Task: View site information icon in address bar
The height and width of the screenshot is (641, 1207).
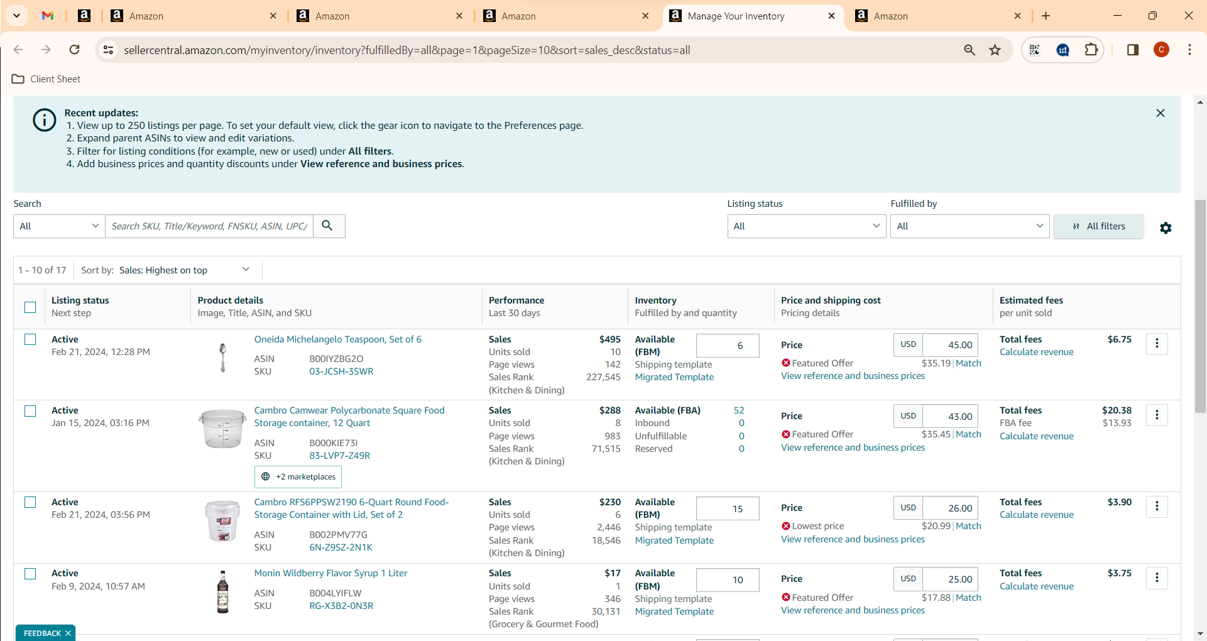Action: [x=108, y=50]
